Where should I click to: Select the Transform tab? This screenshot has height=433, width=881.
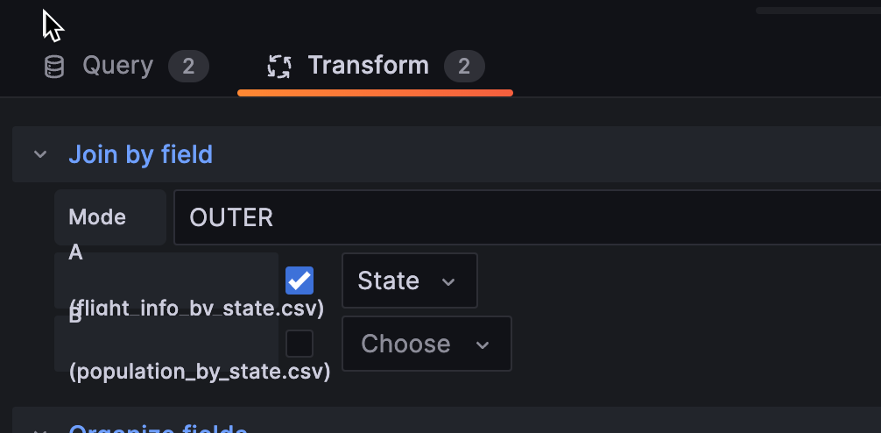pyautogui.click(x=376, y=67)
